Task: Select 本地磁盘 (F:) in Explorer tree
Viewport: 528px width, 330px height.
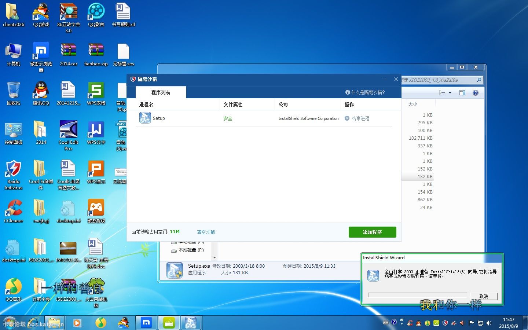Action: pyautogui.click(x=187, y=250)
